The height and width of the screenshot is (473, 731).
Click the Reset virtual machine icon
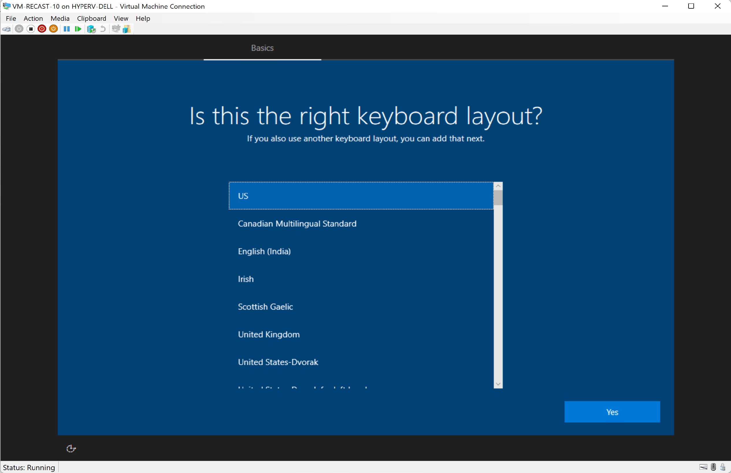[x=77, y=29]
